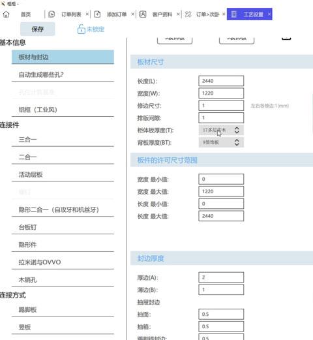
Task: Close the 订单列表 tab
Action: pos(87,14)
